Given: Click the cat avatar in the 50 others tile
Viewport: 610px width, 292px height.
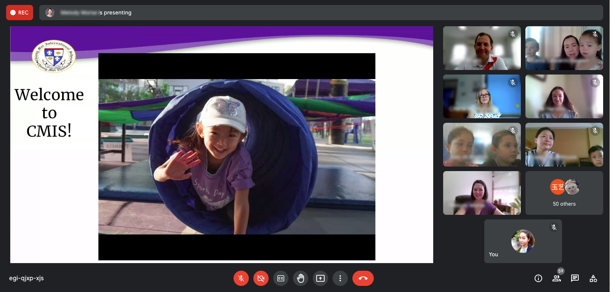Looking at the screenshot, I should [x=572, y=187].
